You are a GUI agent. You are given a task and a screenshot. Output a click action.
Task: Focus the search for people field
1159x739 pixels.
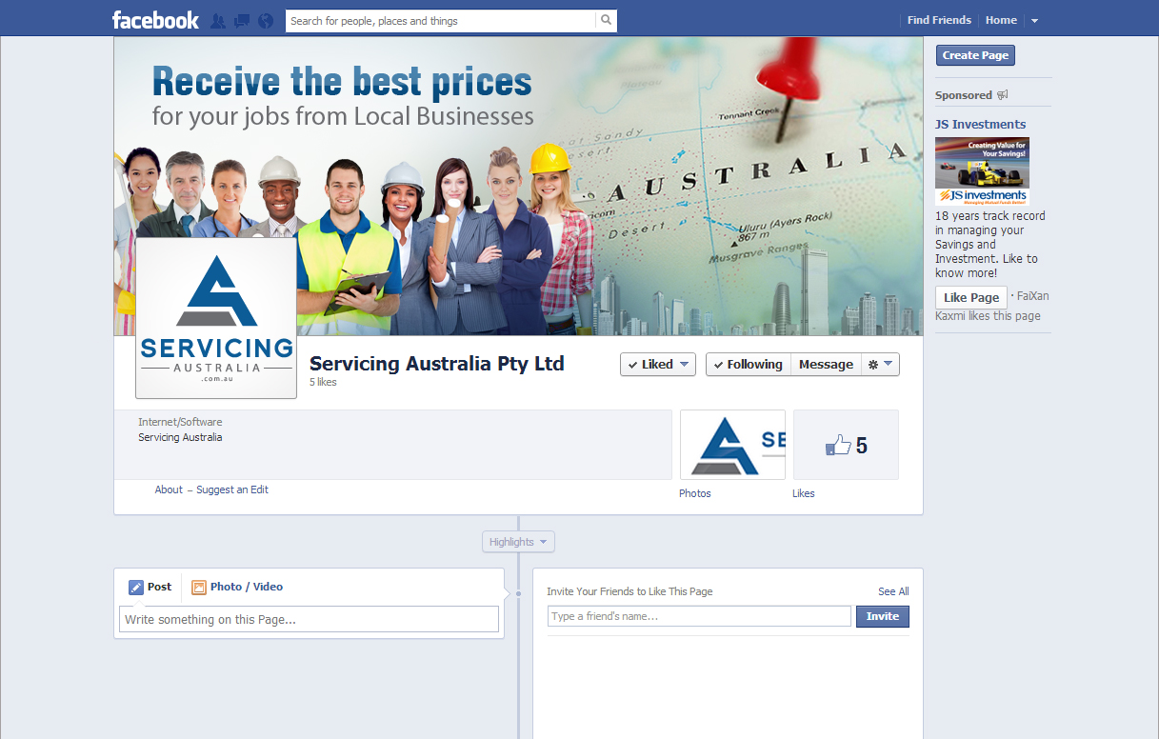click(x=441, y=20)
